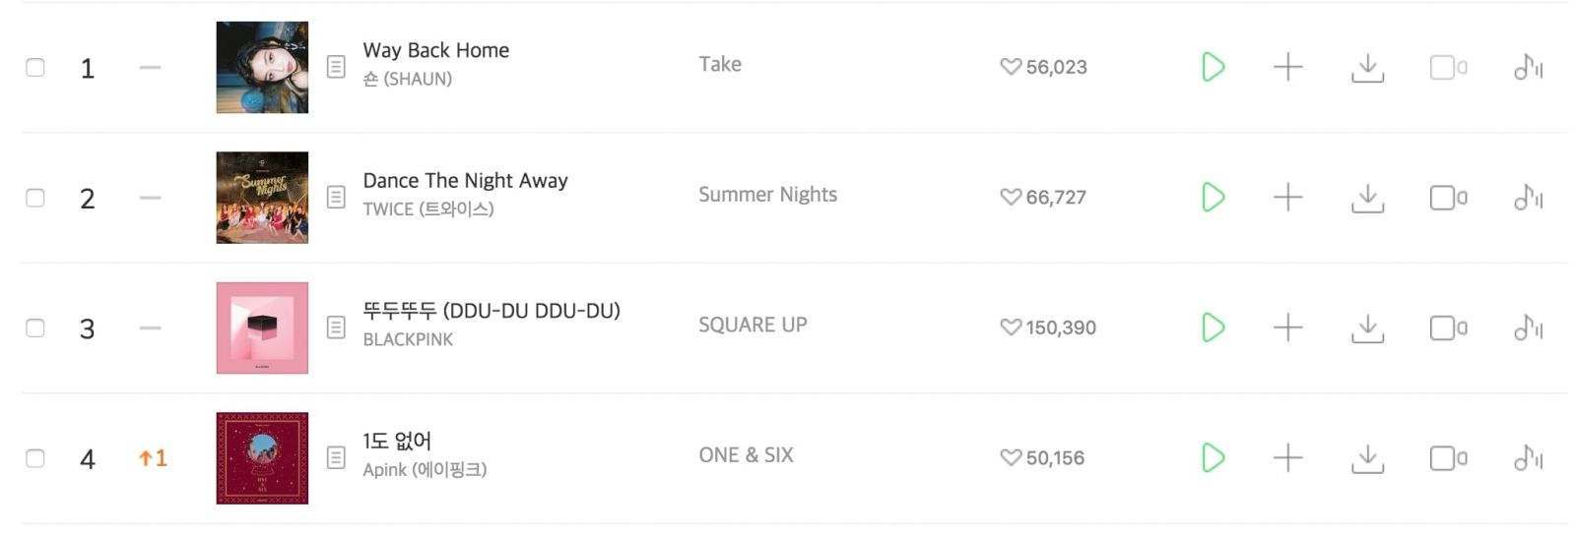Click the ONE & SIX album artwork
Viewport: 1576px width, 535px height.
click(262, 458)
